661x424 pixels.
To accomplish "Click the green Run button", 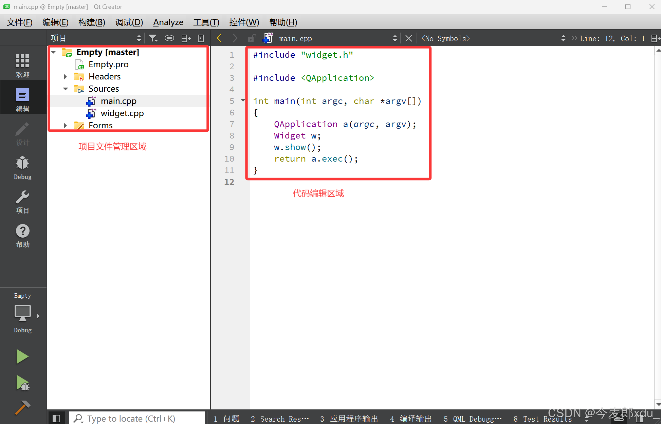I will [22, 356].
